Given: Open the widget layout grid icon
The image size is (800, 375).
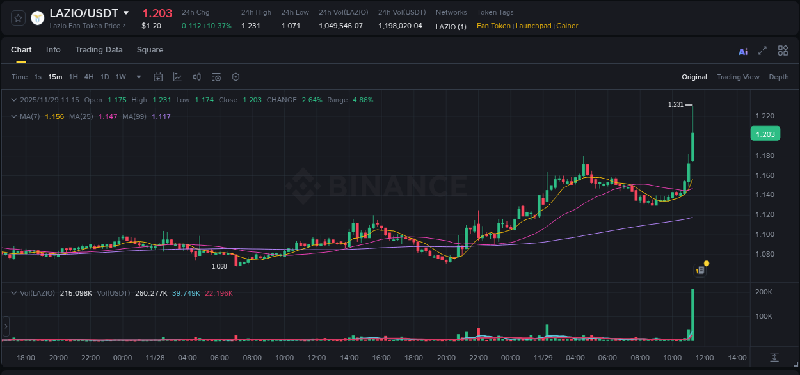Looking at the screenshot, I should click(x=783, y=51).
